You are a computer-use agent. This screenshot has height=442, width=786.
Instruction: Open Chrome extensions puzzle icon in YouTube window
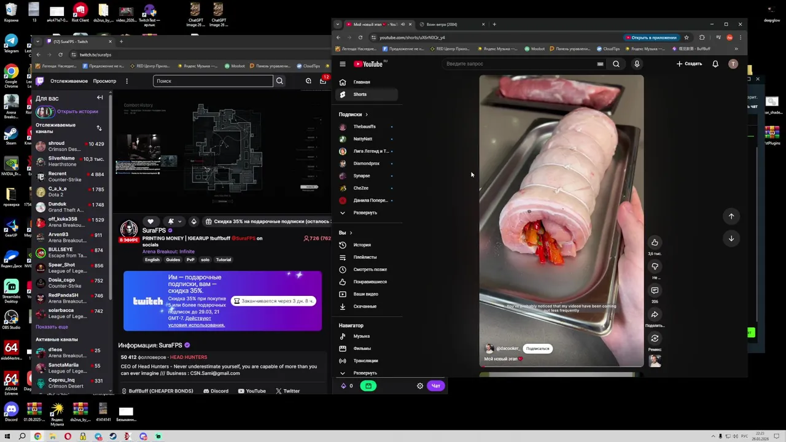click(702, 37)
